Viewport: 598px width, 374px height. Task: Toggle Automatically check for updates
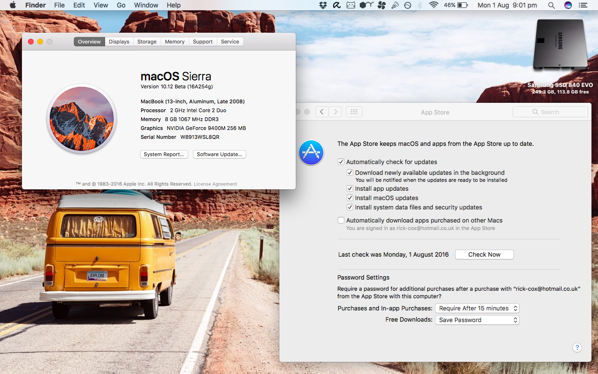(x=341, y=162)
